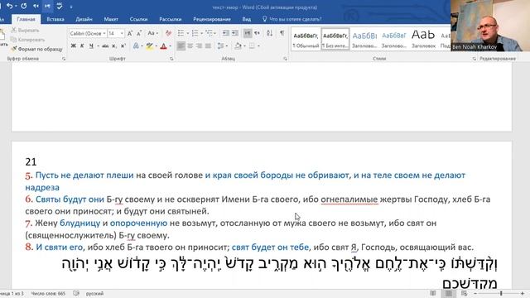Go to the Рассылки tab
Image resolution: width=530 pixels, height=298 pixels.
point(171,19)
